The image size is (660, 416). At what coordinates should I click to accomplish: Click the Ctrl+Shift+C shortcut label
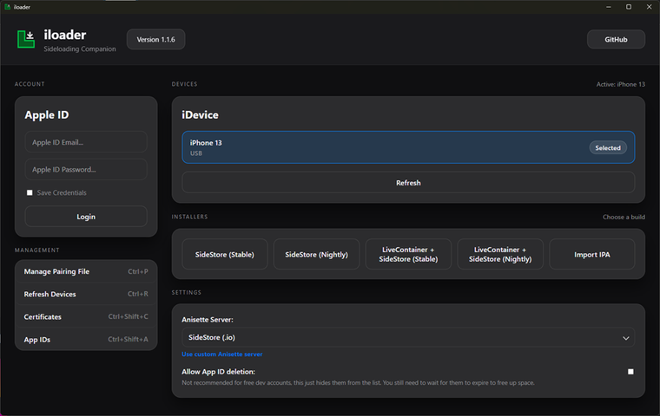tap(128, 316)
